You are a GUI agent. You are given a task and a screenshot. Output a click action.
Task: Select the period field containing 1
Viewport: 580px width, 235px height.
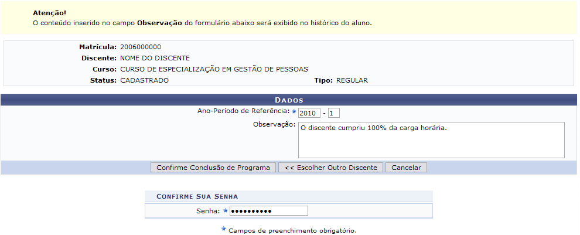point(334,113)
